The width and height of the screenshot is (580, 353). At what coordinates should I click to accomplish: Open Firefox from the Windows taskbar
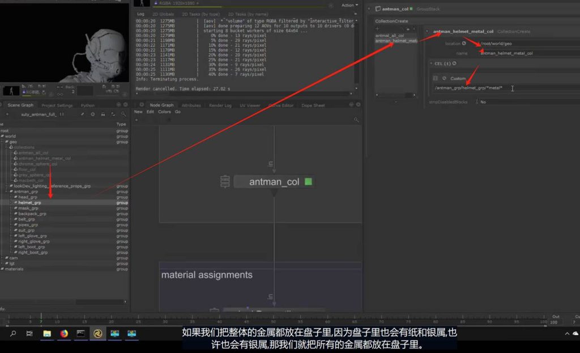coord(64,334)
